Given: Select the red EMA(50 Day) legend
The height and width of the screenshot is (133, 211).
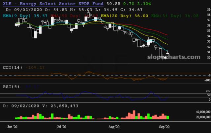Looking at the screenshot, I should [x=74, y=16].
